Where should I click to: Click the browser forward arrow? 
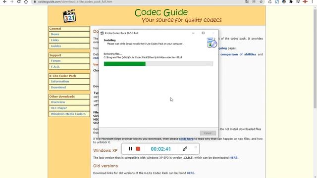pyautogui.click(x=12, y=1)
